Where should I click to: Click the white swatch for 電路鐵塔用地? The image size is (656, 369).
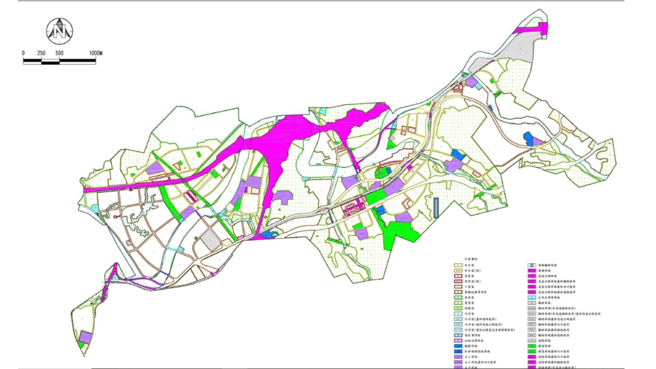532,265
